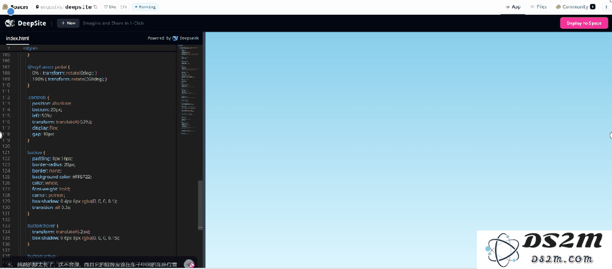Click the Deepseek logo in Powered by

point(175,39)
